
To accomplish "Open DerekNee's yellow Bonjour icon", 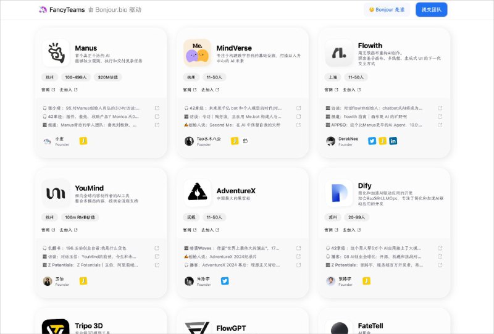I will (382, 141).
